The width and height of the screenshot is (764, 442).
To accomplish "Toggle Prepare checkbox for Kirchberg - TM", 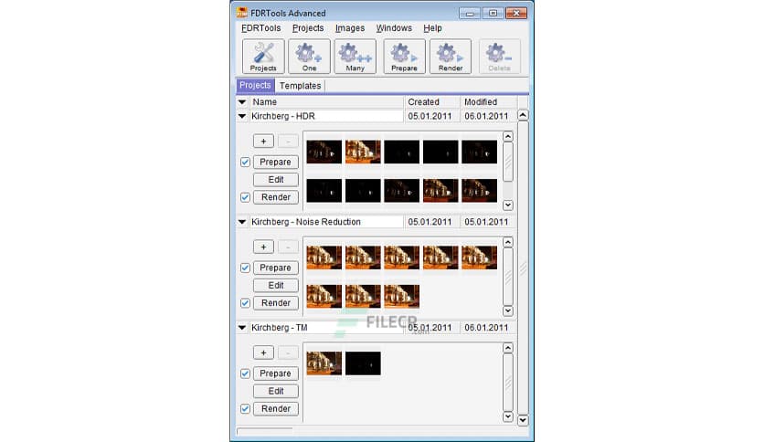I will coord(245,374).
